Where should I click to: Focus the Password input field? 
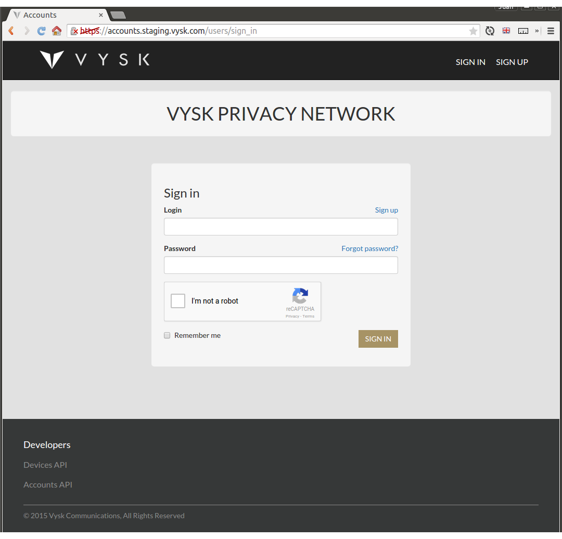point(281,265)
